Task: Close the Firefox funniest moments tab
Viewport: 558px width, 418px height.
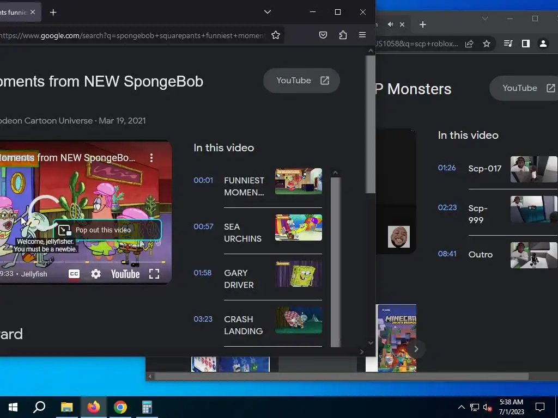Action: point(33,12)
